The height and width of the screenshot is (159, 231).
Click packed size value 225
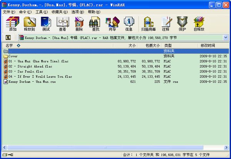[157, 82]
